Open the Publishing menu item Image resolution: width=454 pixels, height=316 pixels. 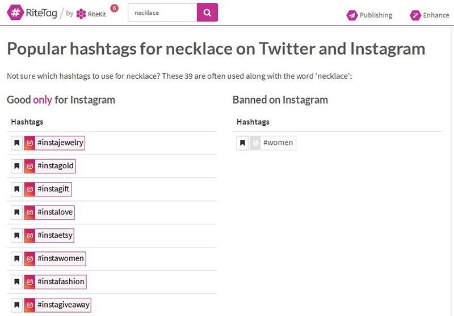pos(375,15)
